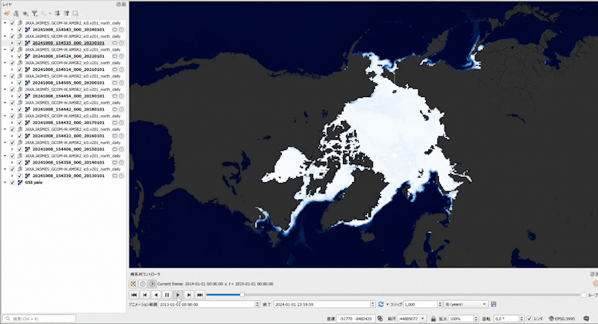Open the map scale dropdown
The image size is (598, 324).
pyautogui.click(x=422, y=319)
